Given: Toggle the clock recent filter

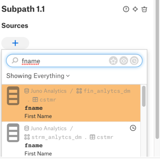Looking at the screenshot, I should click(x=134, y=61).
